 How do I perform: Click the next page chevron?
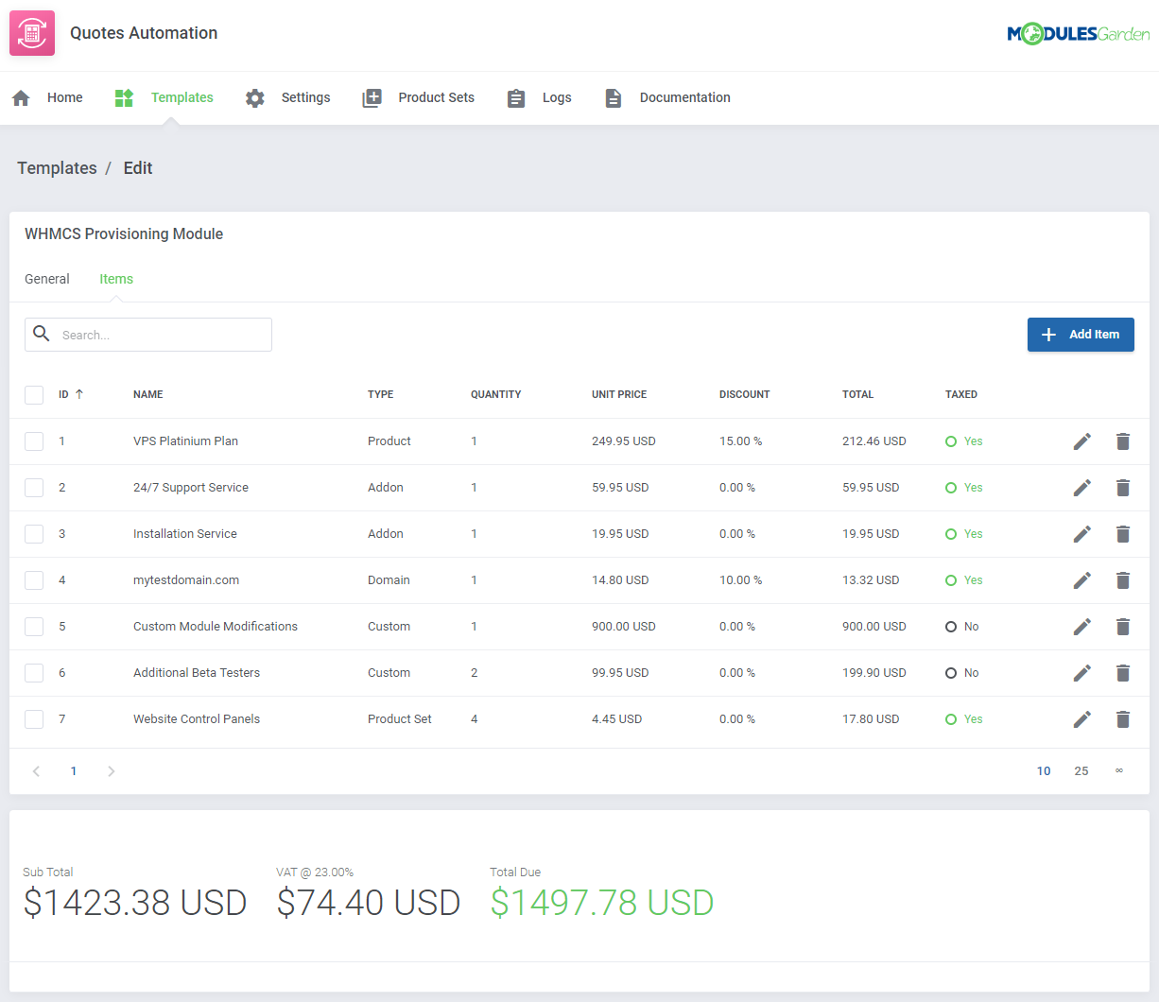(x=111, y=770)
